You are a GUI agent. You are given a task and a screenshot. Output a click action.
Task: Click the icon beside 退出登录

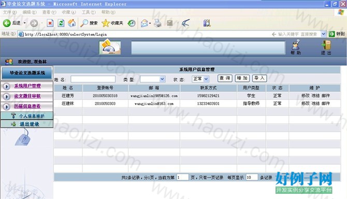(13, 124)
